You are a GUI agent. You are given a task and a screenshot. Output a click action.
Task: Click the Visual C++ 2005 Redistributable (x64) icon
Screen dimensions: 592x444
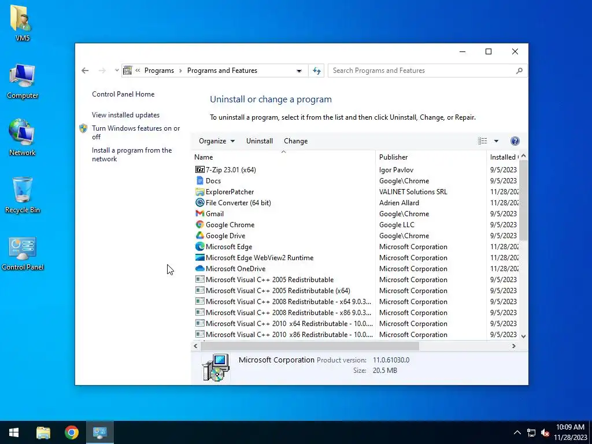click(x=199, y=290)
